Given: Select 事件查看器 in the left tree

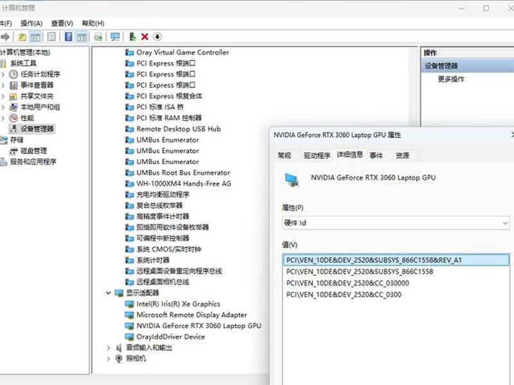Looking at the screenshot, I should click(x=37, y=85).
